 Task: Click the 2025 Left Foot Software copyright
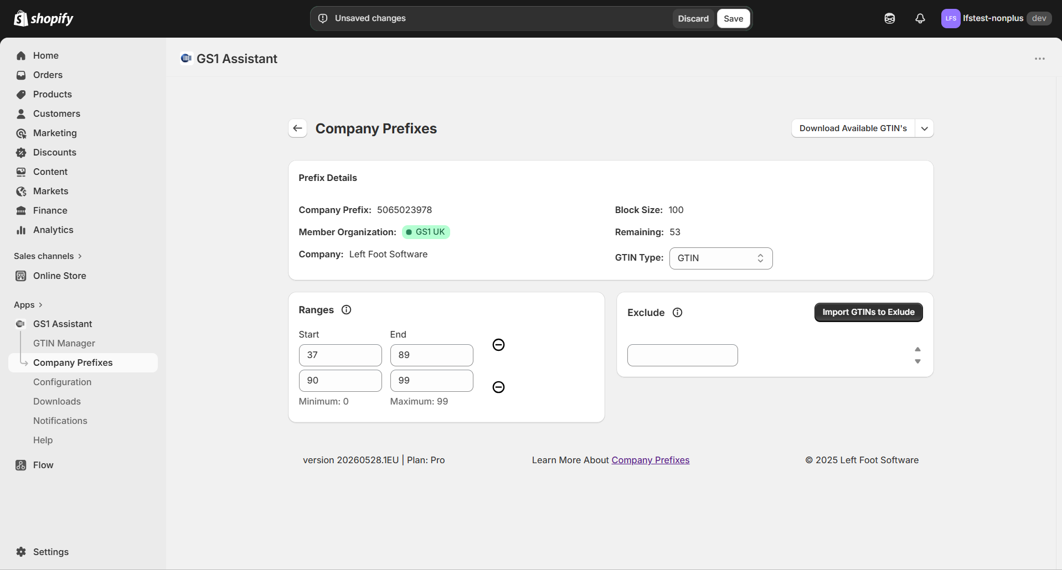click(862, 460)
